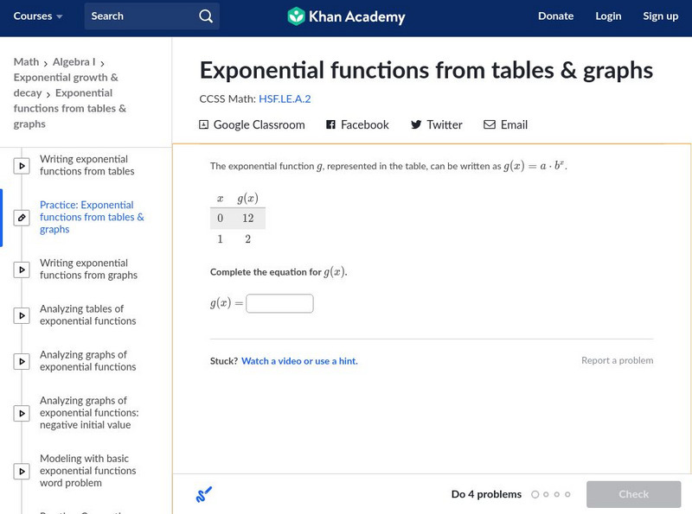692x514 pixels.
Task: Click the Email envelope icon
Action: point(490,125)
